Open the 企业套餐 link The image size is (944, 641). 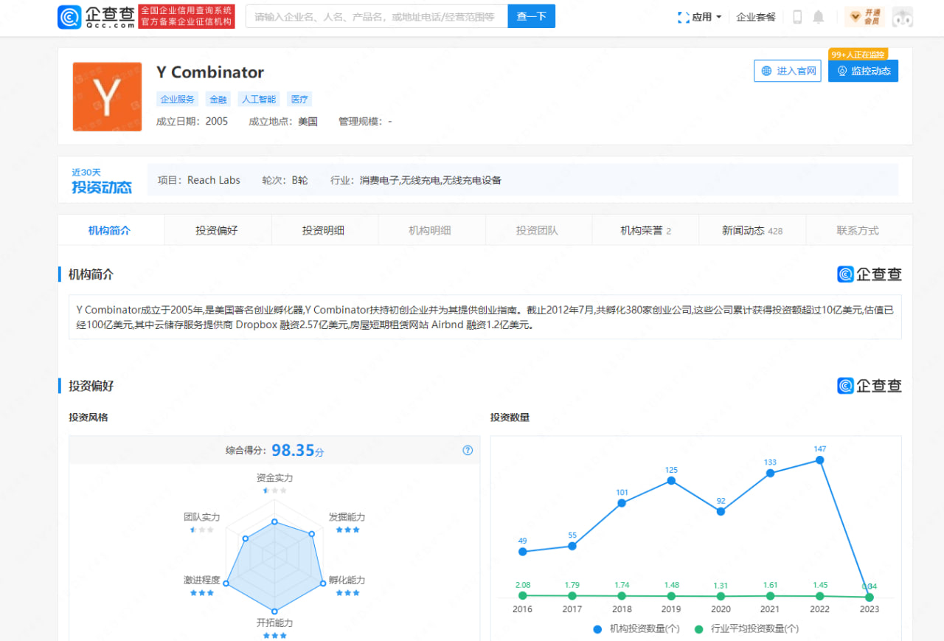click(756, 17)
